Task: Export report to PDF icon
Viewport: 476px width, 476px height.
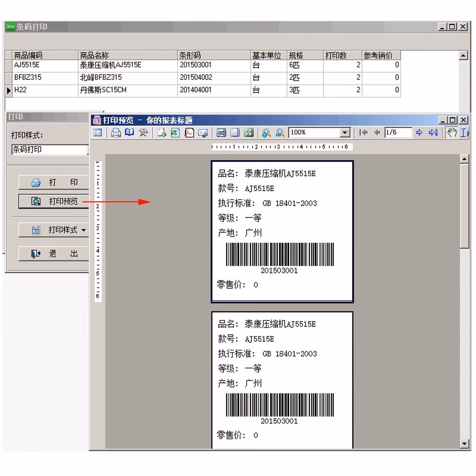Action: coord(189,133)
